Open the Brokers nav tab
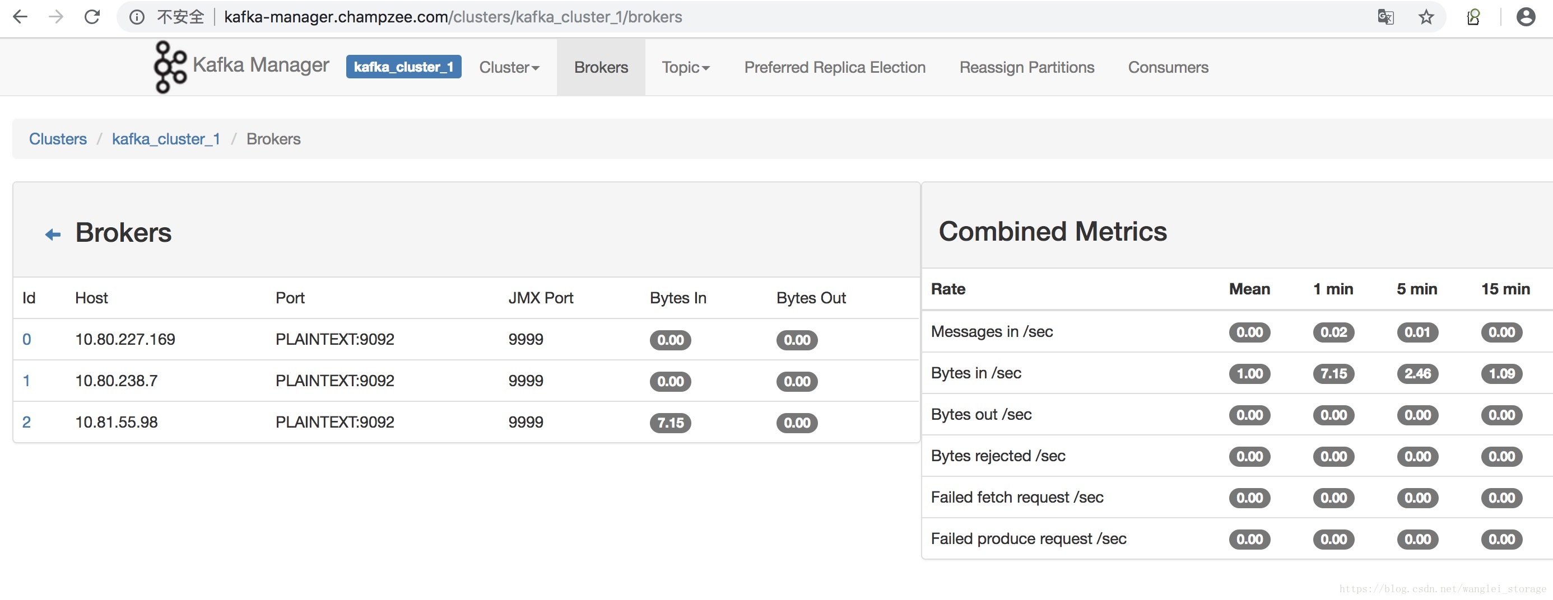The width and height of the screenshot is (1553, 600). point(601,68)
